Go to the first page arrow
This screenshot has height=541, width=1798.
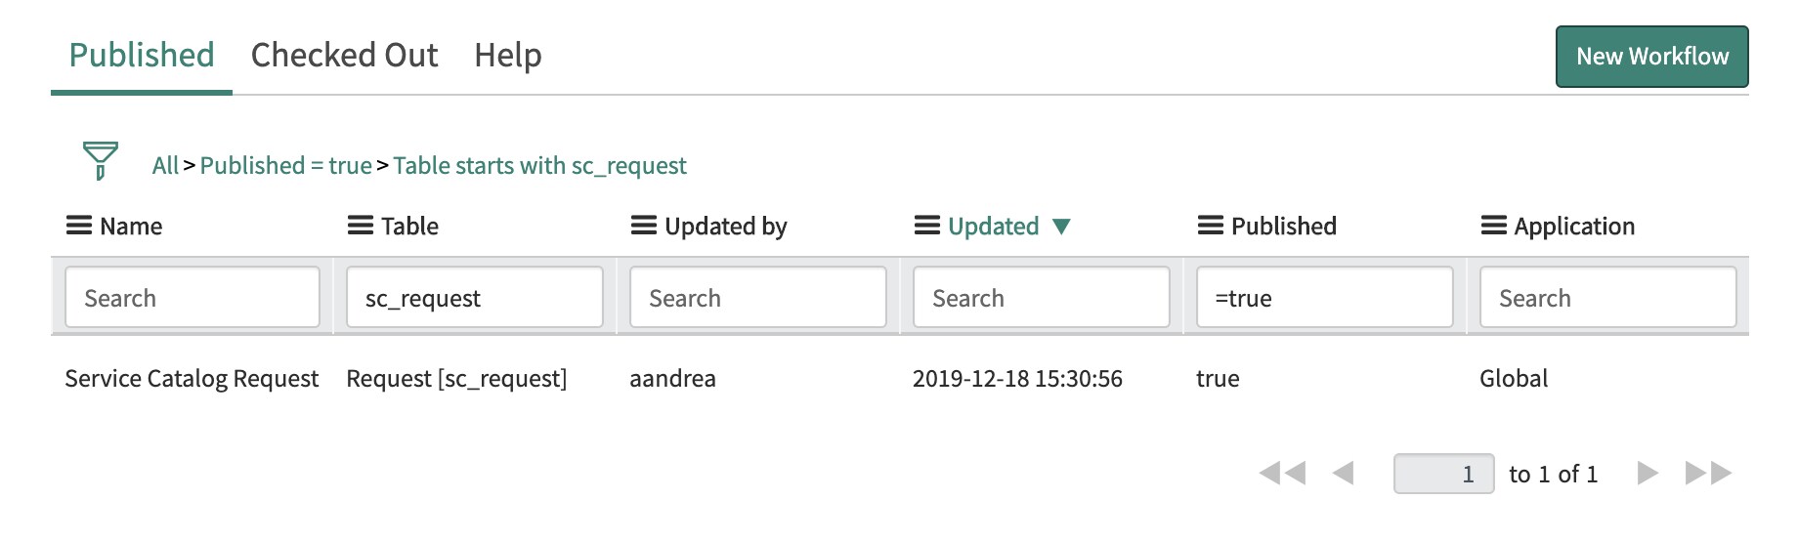click(x=1282, y=474)
